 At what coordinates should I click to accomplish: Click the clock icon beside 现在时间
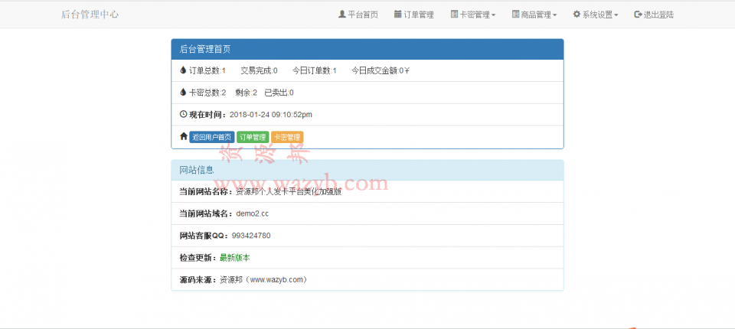click(183, 114)
